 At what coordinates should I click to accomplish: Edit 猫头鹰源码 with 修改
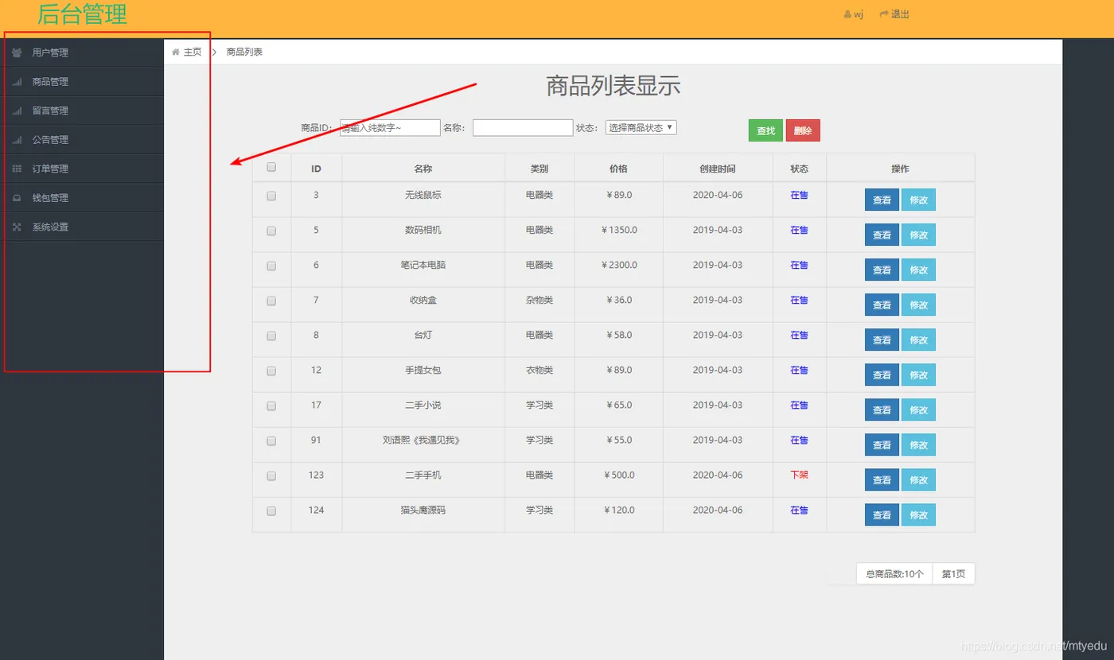tap(918, 514)
